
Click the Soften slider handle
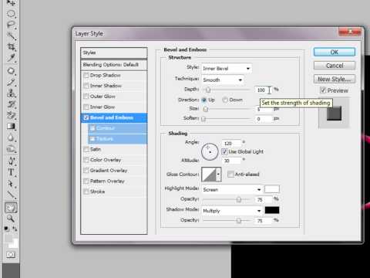pyautogui.click(x=203, y=119)
